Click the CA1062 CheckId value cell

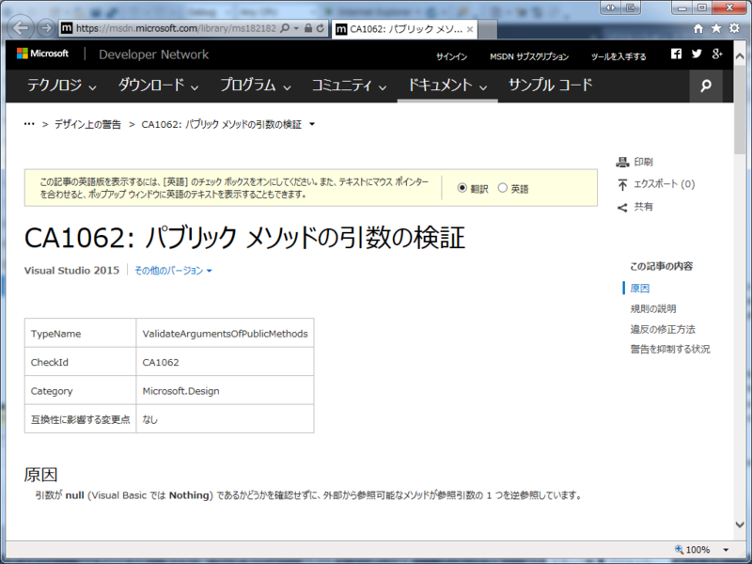225,362
